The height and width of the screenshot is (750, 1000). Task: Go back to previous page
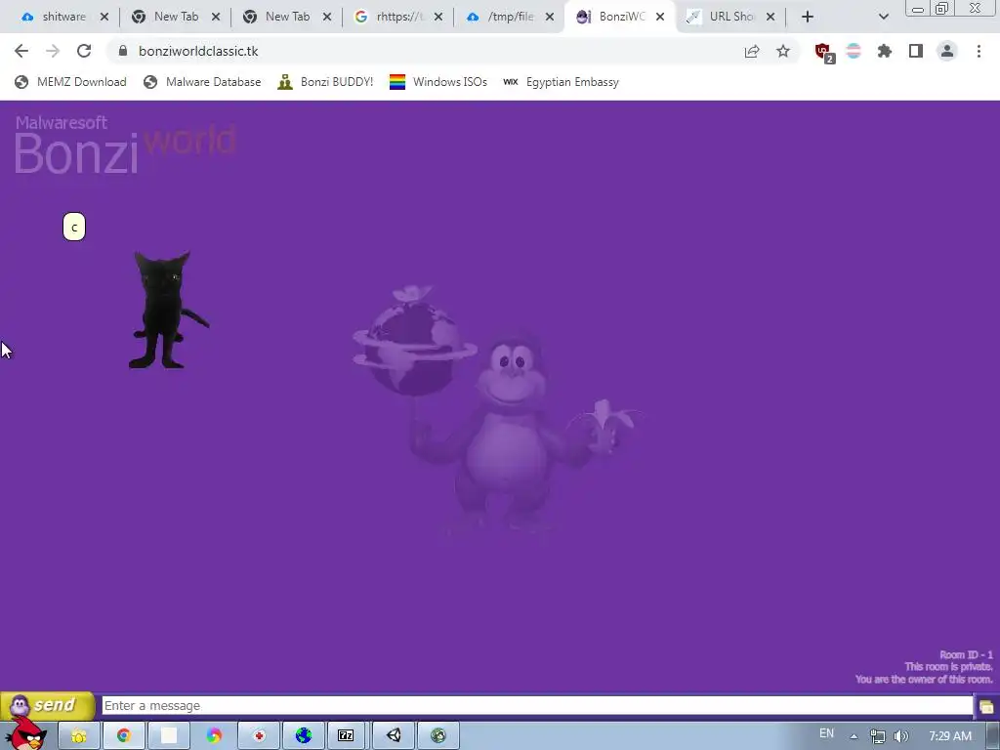[21, 51]
